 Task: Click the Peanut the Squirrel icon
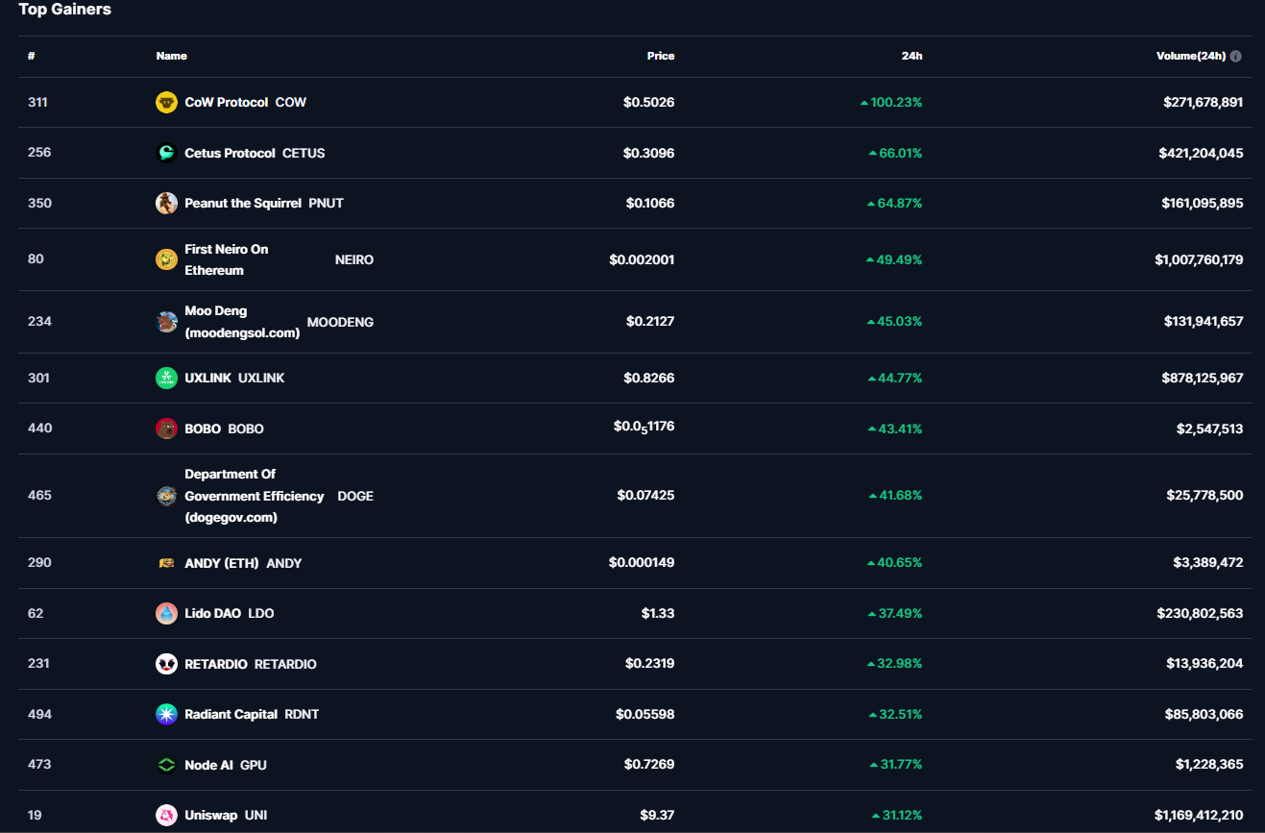[x=166, y=204]
